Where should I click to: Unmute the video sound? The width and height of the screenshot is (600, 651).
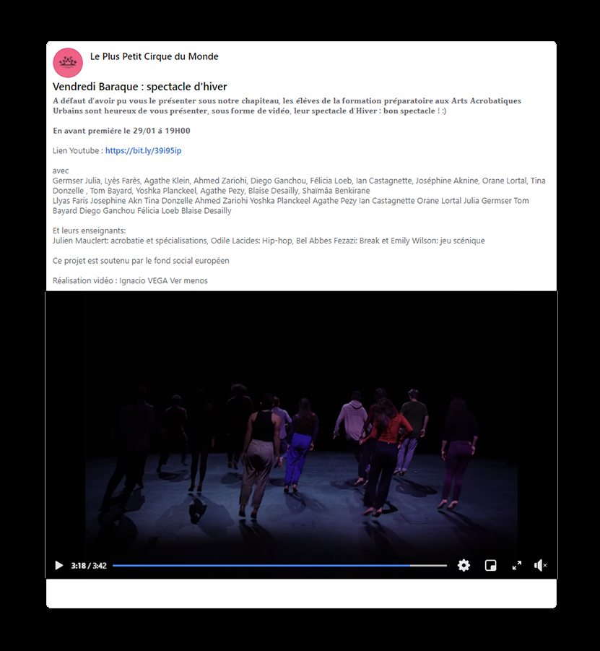(540, 566)
